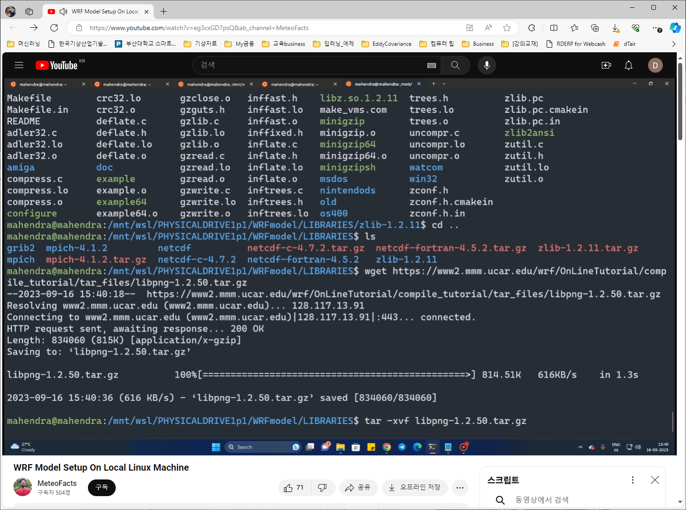This screenshot has height=510, width=686.
Task: Activate Edge split screen view
Action: click(554, 28)
